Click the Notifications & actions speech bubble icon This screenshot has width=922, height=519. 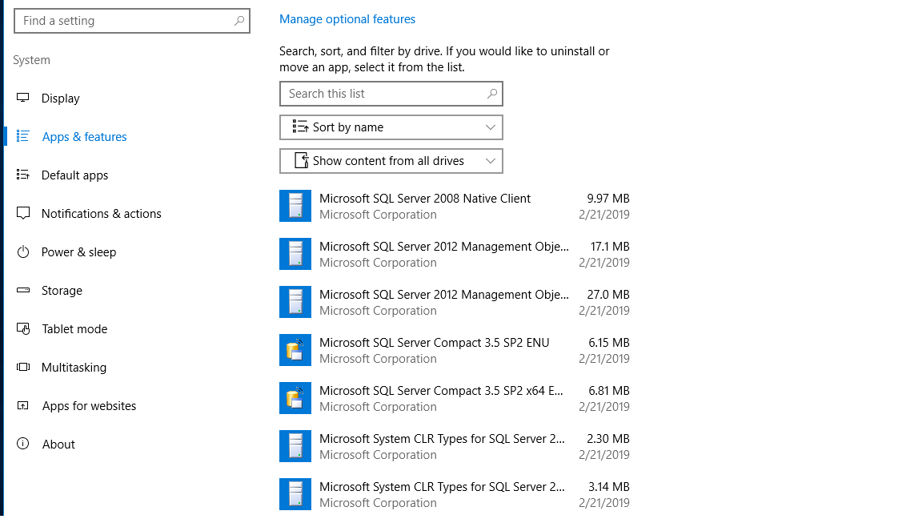click(23, 213)
